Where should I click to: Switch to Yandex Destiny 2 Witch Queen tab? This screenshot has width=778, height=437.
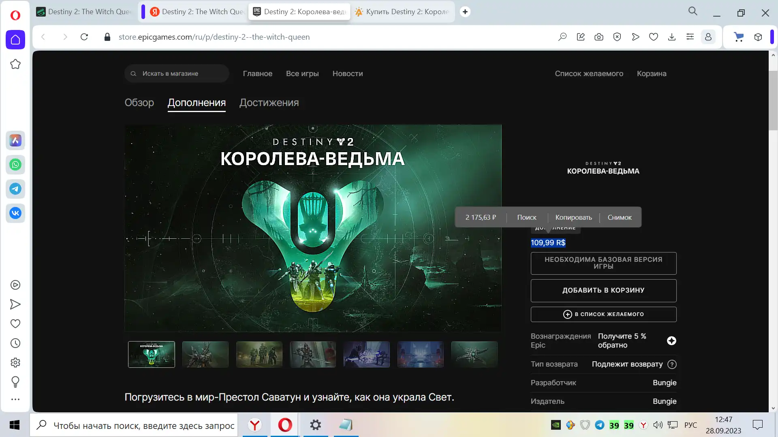197,12
